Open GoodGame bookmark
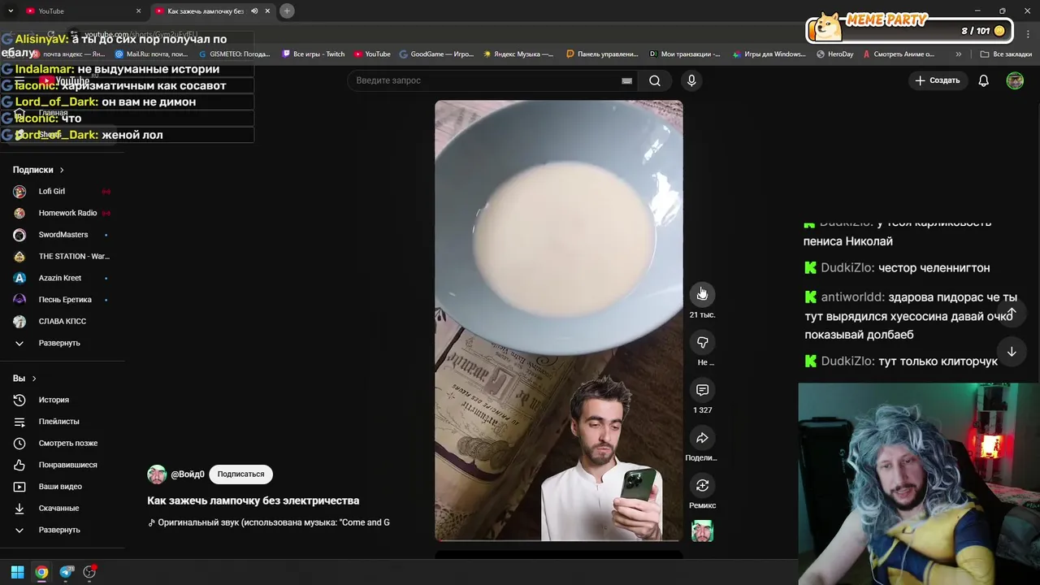 (437, 54)
